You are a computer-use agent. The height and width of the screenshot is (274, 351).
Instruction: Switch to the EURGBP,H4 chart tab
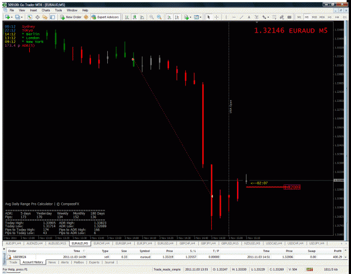coord(124,243)
